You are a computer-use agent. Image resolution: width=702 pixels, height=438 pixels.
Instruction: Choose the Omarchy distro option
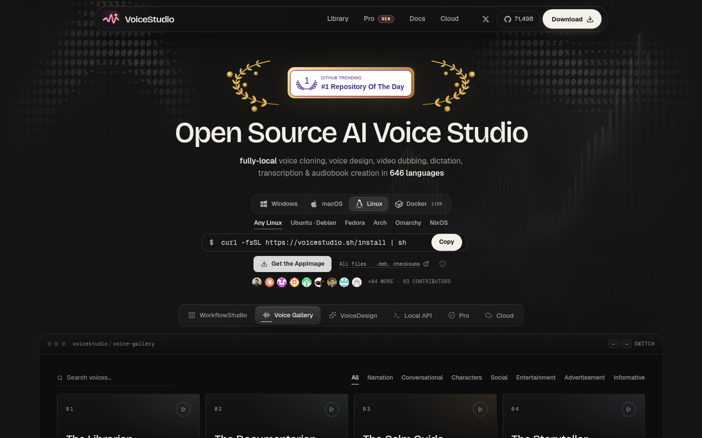coord(408,223)
